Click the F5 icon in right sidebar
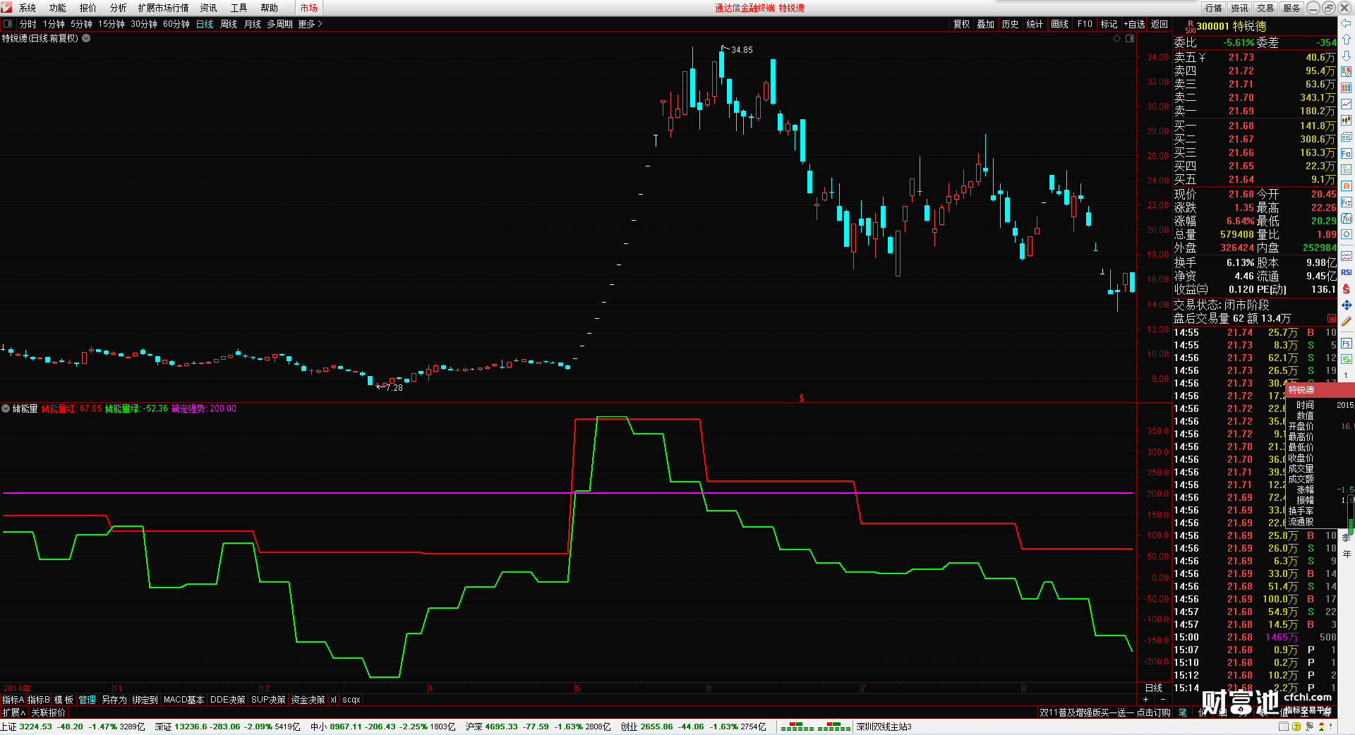 [x=1347, y=344]
